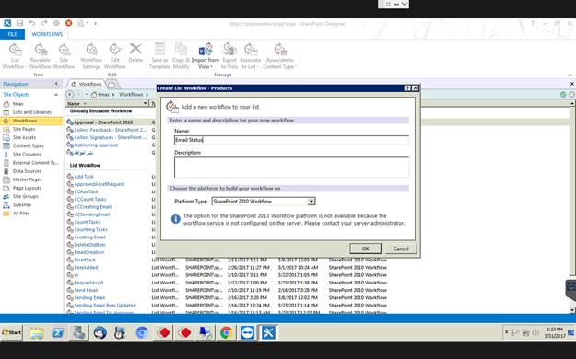Select Page Layouts in navigation
576x359 pixels.
pyautogui.click(x=27, y=189)
